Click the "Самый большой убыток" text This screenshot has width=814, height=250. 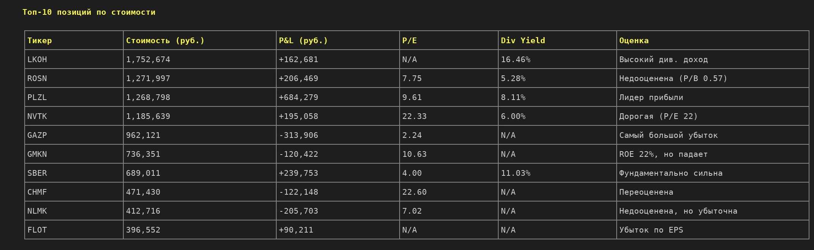click(668, 135)
